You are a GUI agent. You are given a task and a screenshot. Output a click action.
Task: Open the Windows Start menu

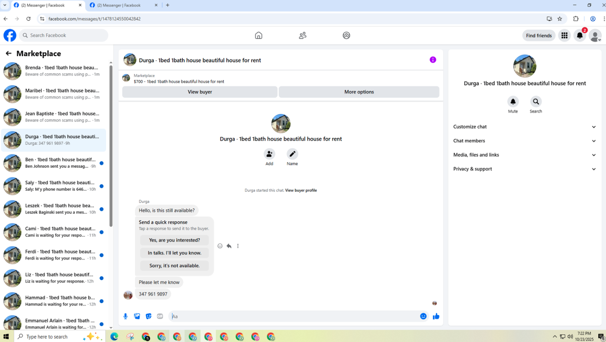[6, 337]
